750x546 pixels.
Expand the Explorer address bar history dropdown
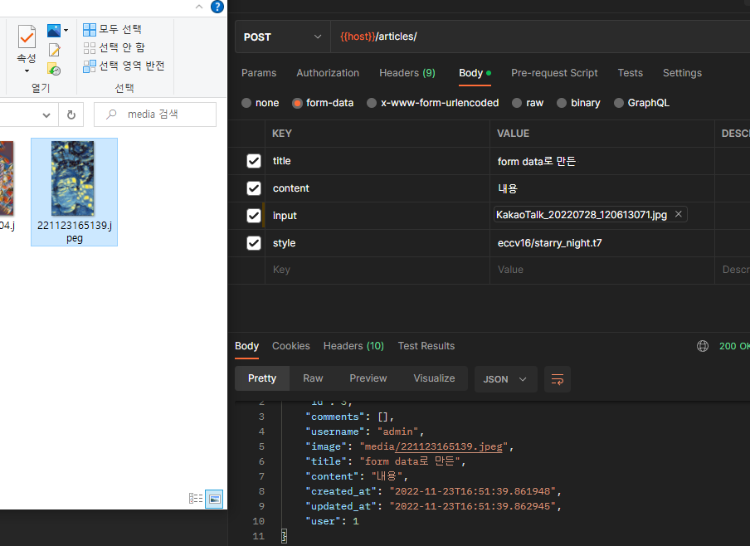(x=46, y=115)
